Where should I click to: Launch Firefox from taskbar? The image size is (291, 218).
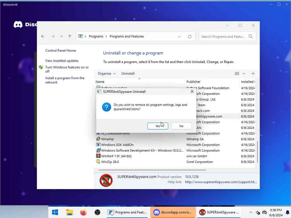click(83, 212)
